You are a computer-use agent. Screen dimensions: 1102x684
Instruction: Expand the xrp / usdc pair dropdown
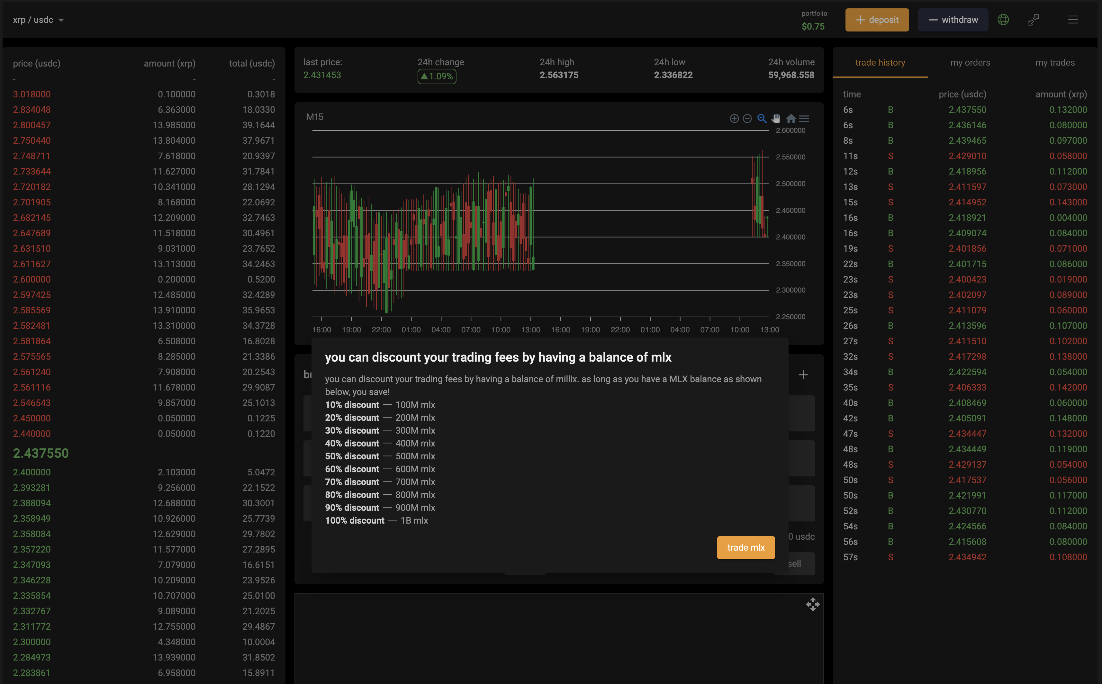click(38, 20)
